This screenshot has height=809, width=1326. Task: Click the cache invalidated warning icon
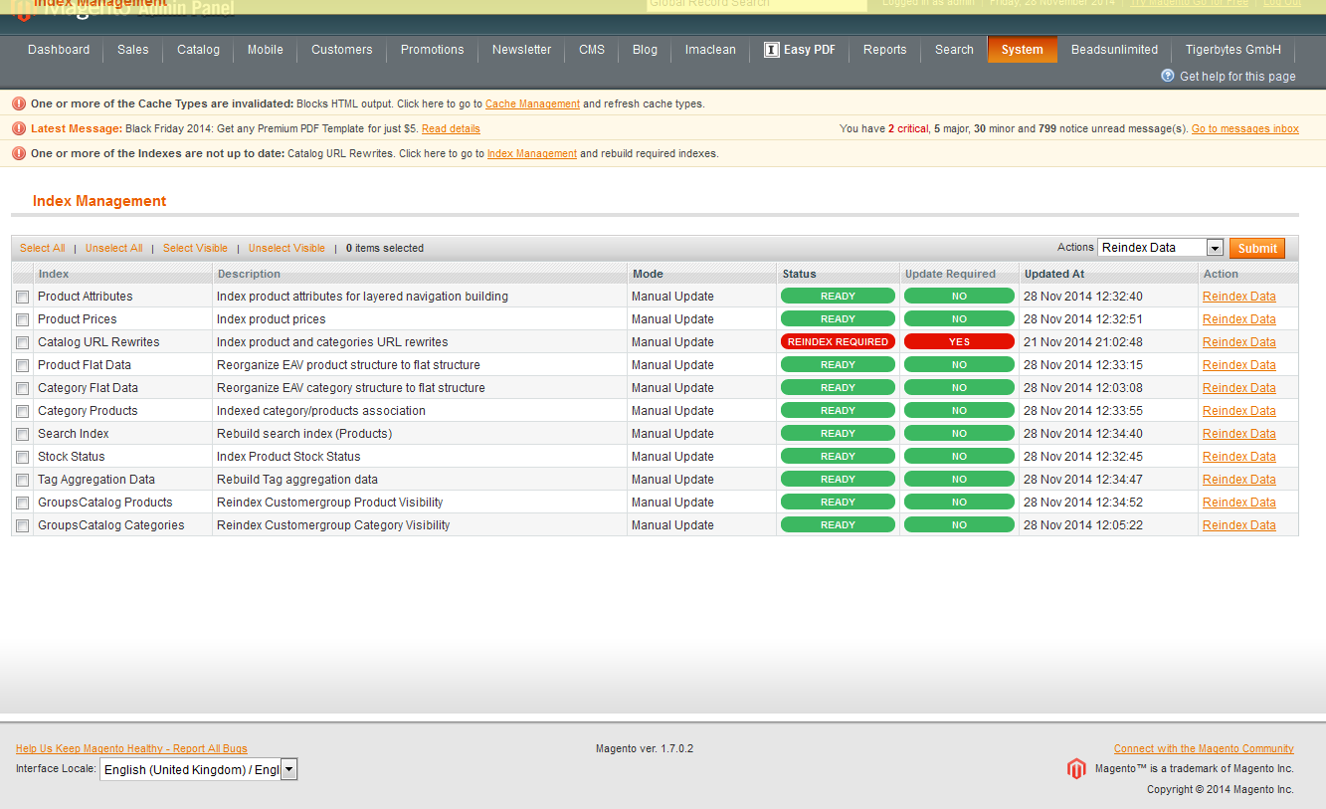(19, 103)
